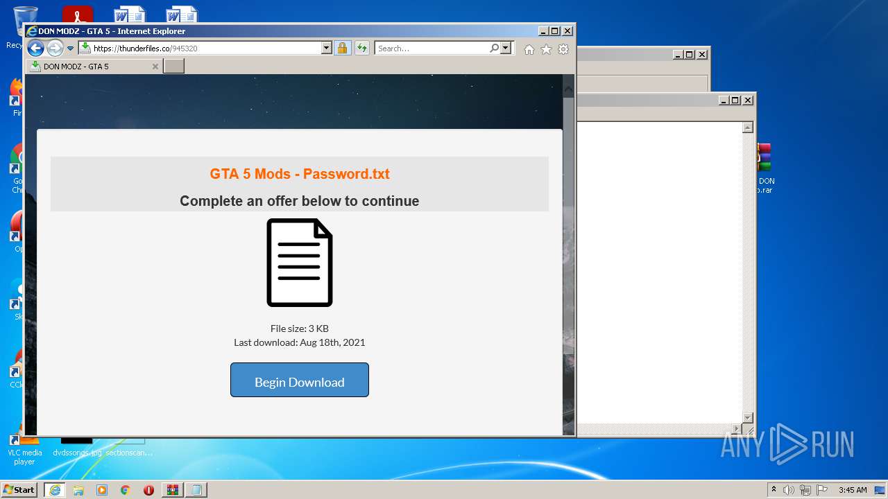
Task: Go back to previous page in Internet Explorer
Action: click(x=35, y=49)
